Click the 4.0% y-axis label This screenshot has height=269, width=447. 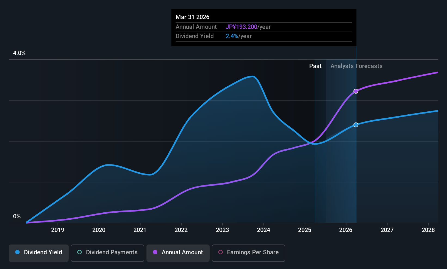19,53
